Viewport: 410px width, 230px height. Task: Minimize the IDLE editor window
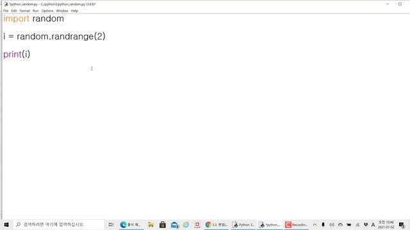click(388, 4)
